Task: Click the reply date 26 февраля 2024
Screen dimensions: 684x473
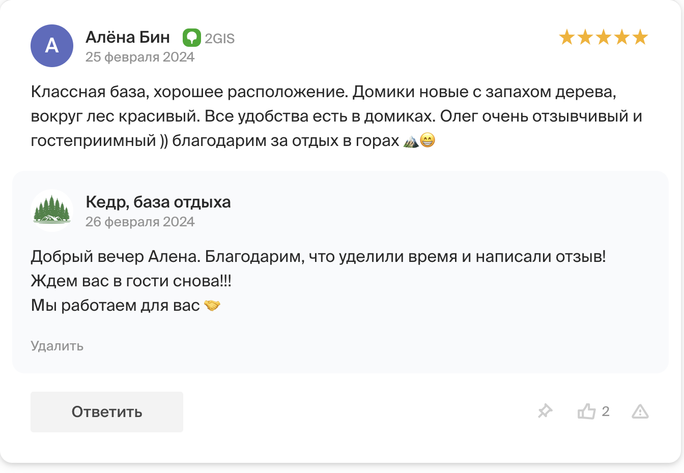Action: (140, 222)
